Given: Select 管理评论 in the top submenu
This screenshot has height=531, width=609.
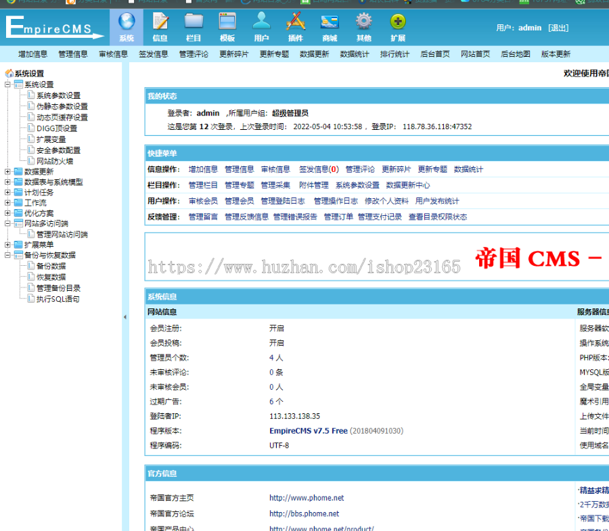Looking at the screenshot, I should [x=194, y=54].
